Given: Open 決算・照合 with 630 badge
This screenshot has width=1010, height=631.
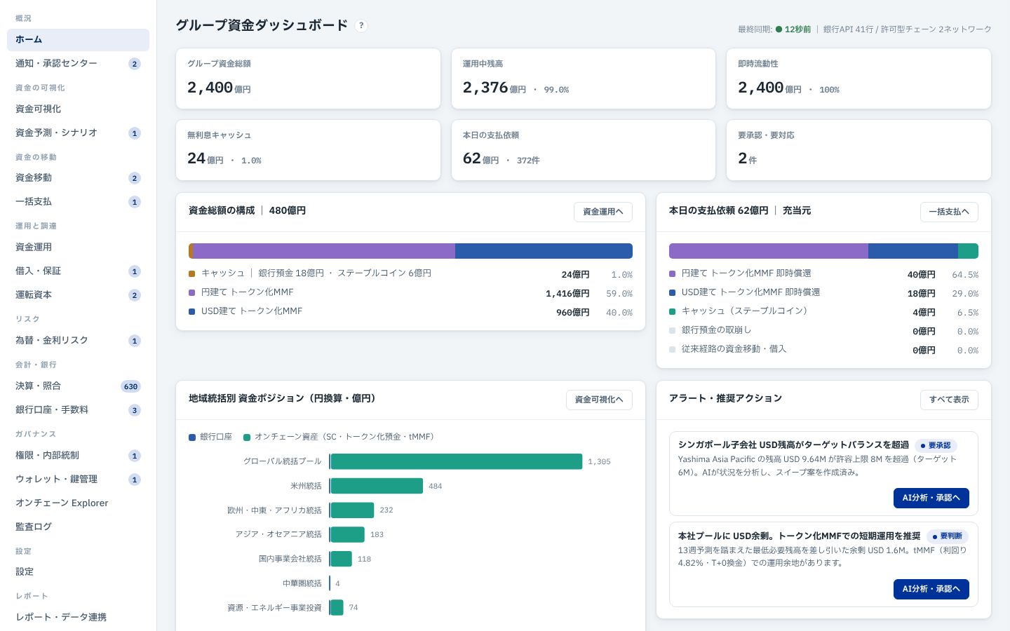Looking at the screenshot, I should click(x=78, y=386).
